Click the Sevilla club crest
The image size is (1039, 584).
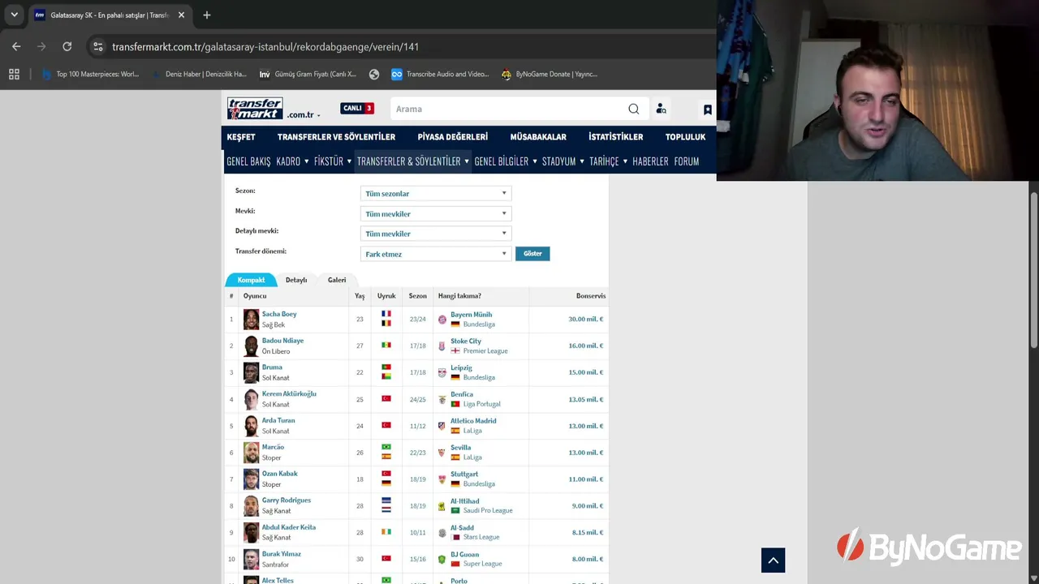tap(442, 453)
